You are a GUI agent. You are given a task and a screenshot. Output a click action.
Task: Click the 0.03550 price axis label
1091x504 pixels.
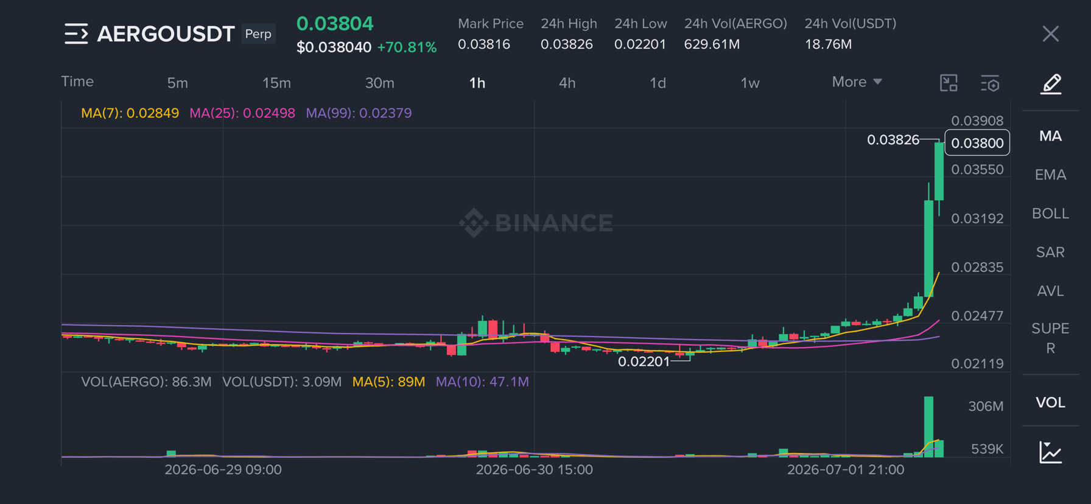tap(977, 170)
